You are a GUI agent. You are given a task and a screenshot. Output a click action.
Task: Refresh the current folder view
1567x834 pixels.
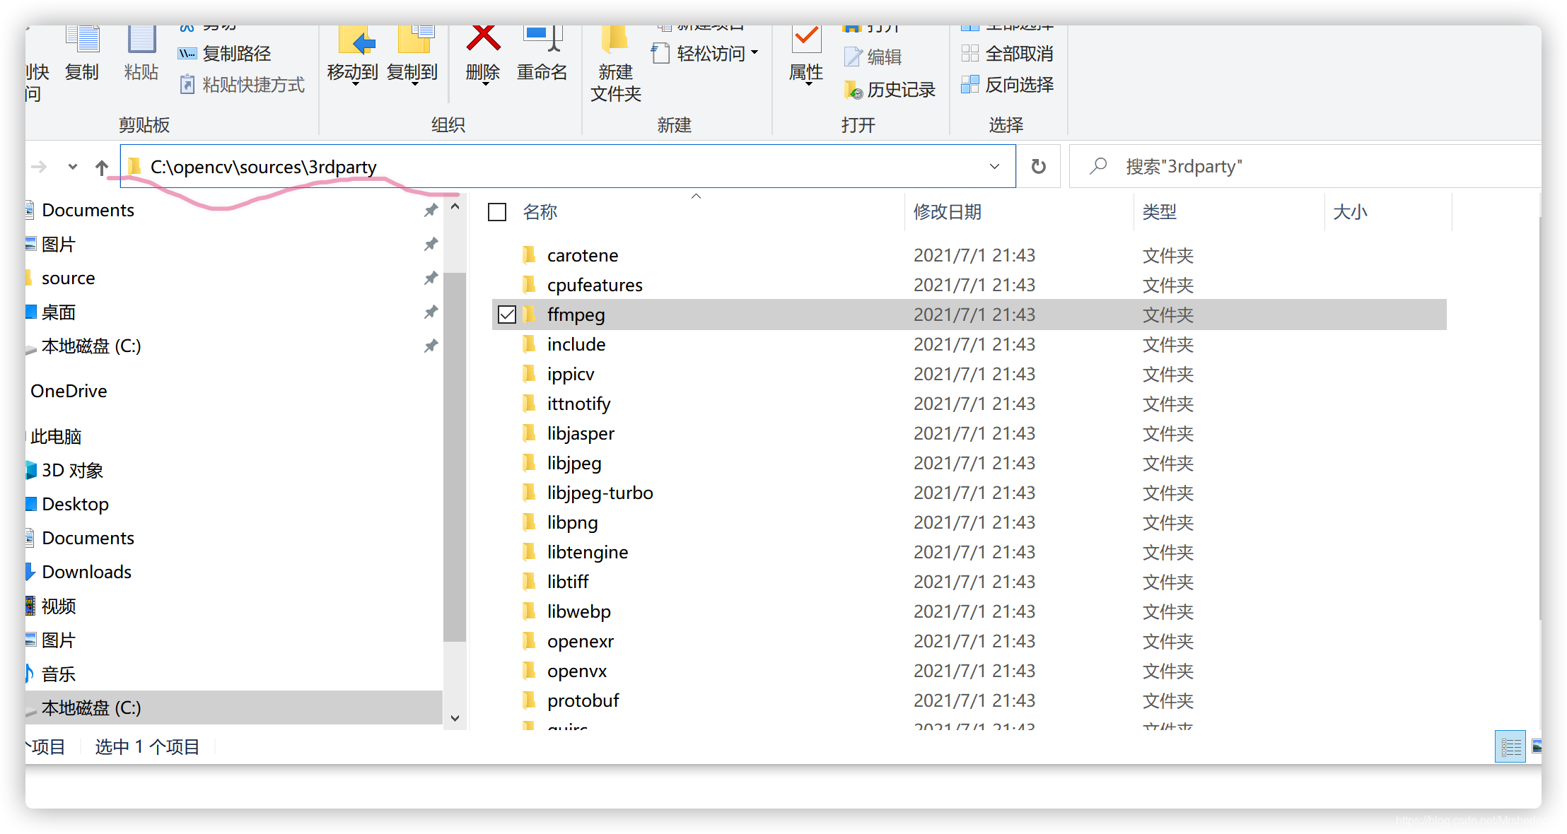point(1038,167)
